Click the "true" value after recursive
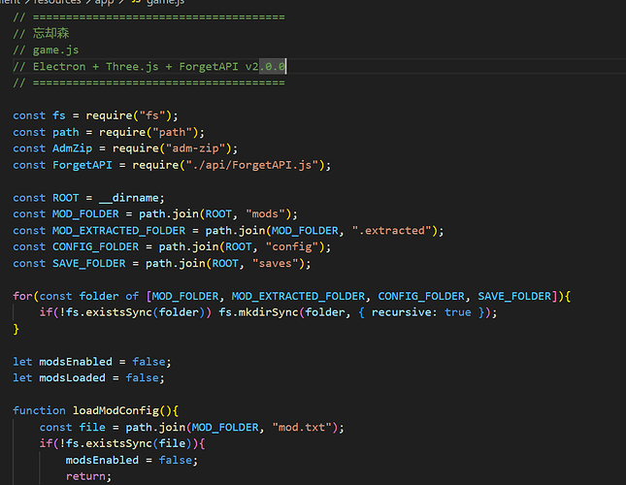The height and width of the screenshot is (485, 626). click(x=458, y=312)
